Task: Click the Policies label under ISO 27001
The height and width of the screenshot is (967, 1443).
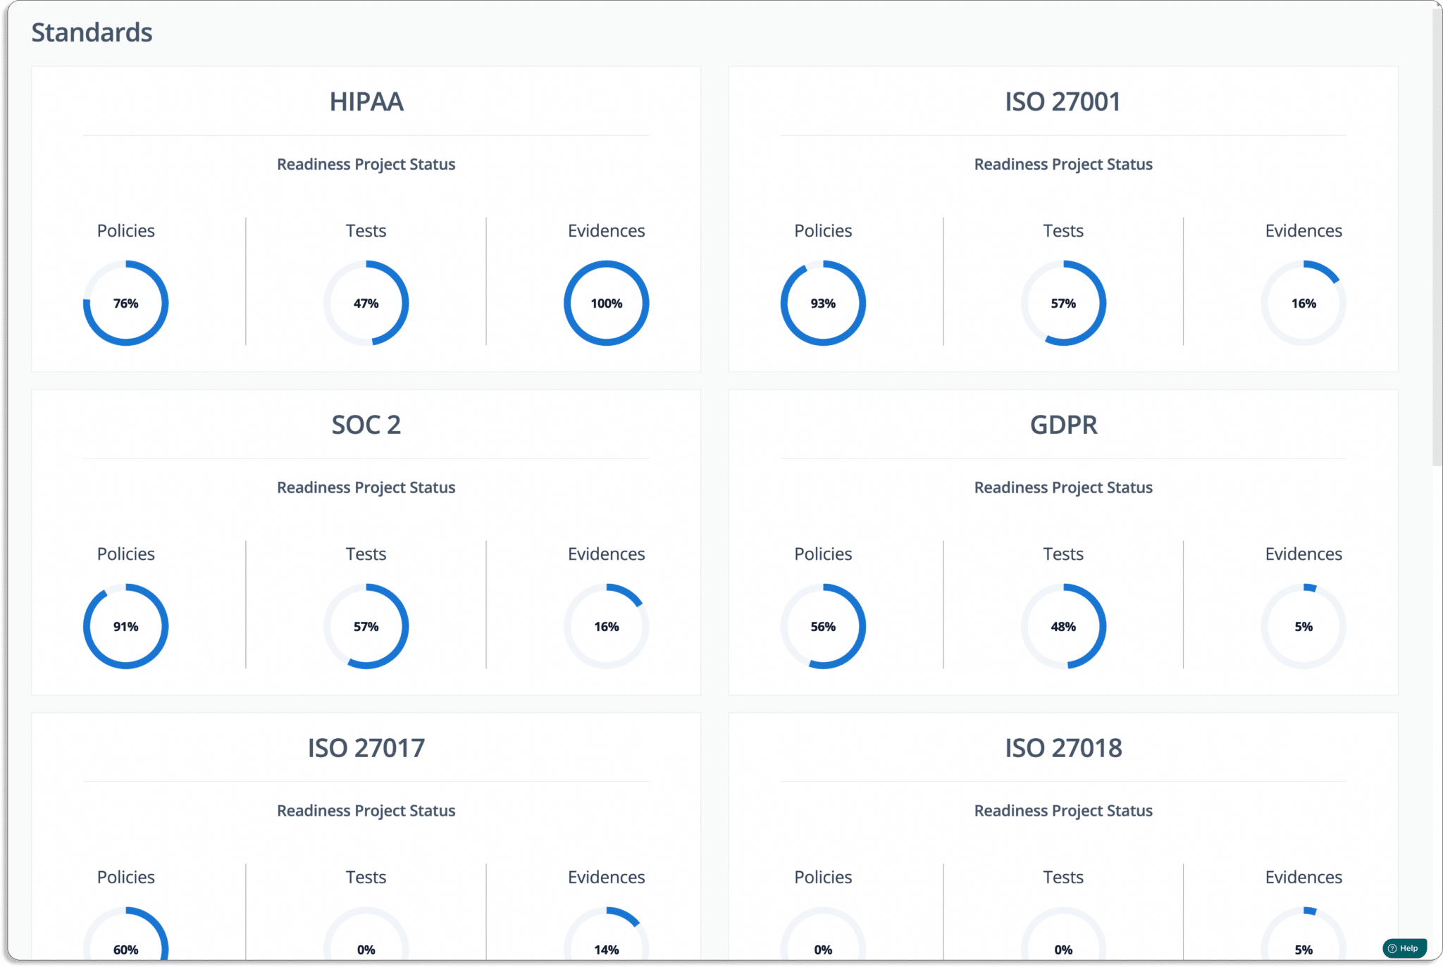Action: 823,231
